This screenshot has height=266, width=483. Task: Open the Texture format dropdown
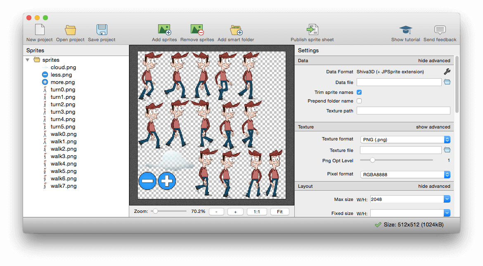405,140
